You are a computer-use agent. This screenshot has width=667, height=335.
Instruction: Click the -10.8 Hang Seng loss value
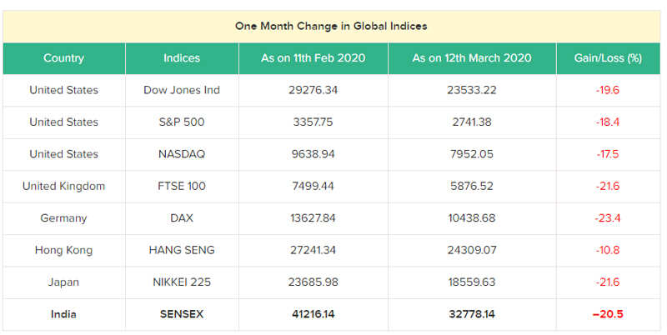pyautogui.click(x=608, y=250)
